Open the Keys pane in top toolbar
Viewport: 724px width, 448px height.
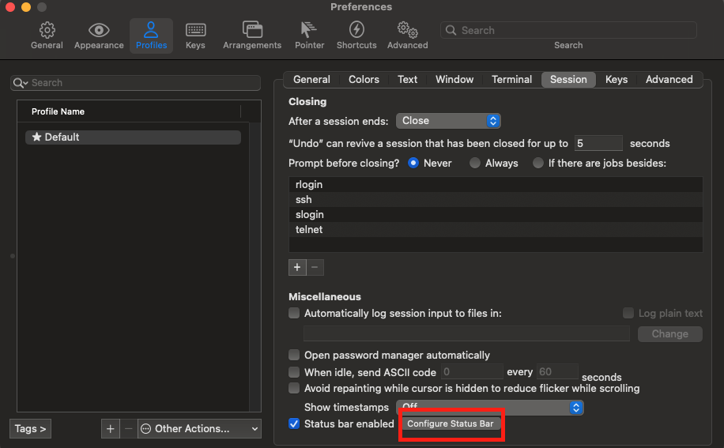[195, 36]
